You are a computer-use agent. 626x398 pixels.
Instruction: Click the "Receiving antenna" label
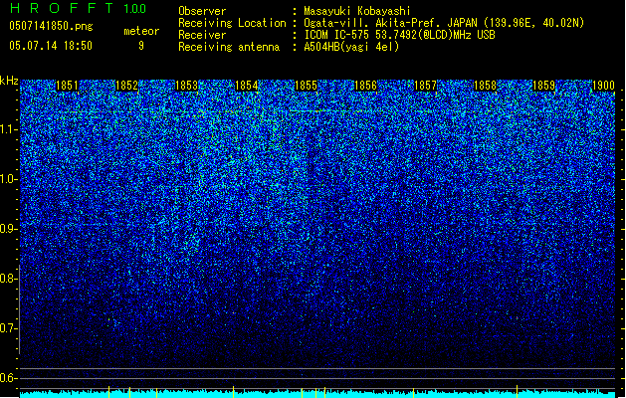pyautogui.click(x=229, y=47)
